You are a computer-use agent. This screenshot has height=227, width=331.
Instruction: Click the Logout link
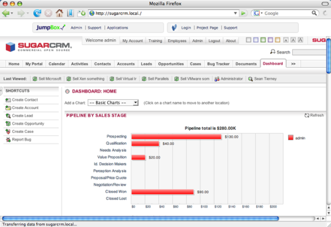[x=215, y=40]
